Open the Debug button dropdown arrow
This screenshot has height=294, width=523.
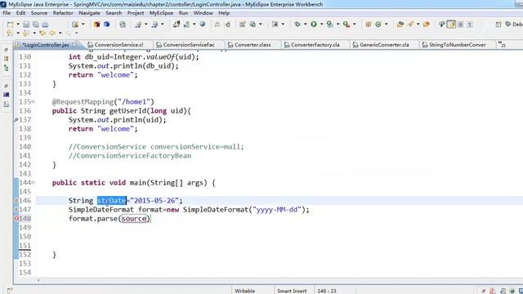(x=305, y=24)
